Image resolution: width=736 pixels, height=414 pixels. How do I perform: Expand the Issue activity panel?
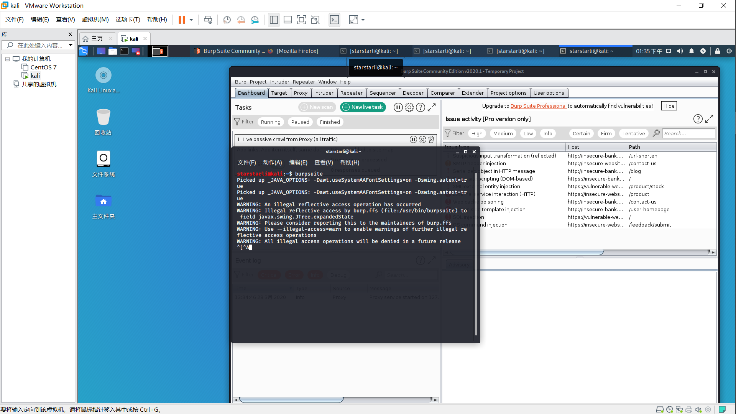(709, 119)
